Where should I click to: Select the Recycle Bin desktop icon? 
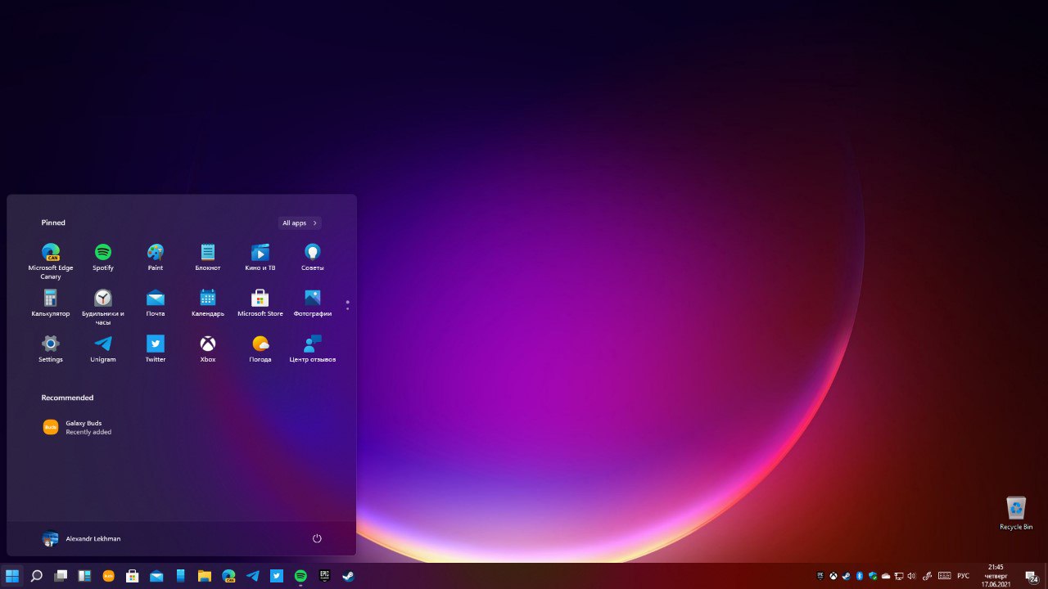(1016, 513)
